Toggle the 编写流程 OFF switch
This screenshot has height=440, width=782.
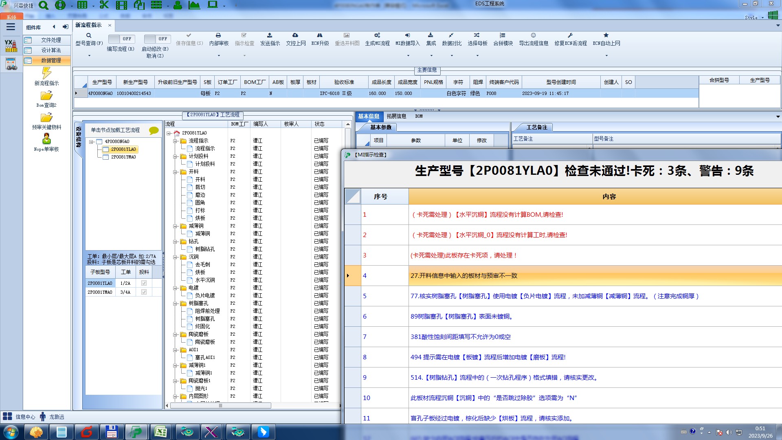click(x=120, y=39)
